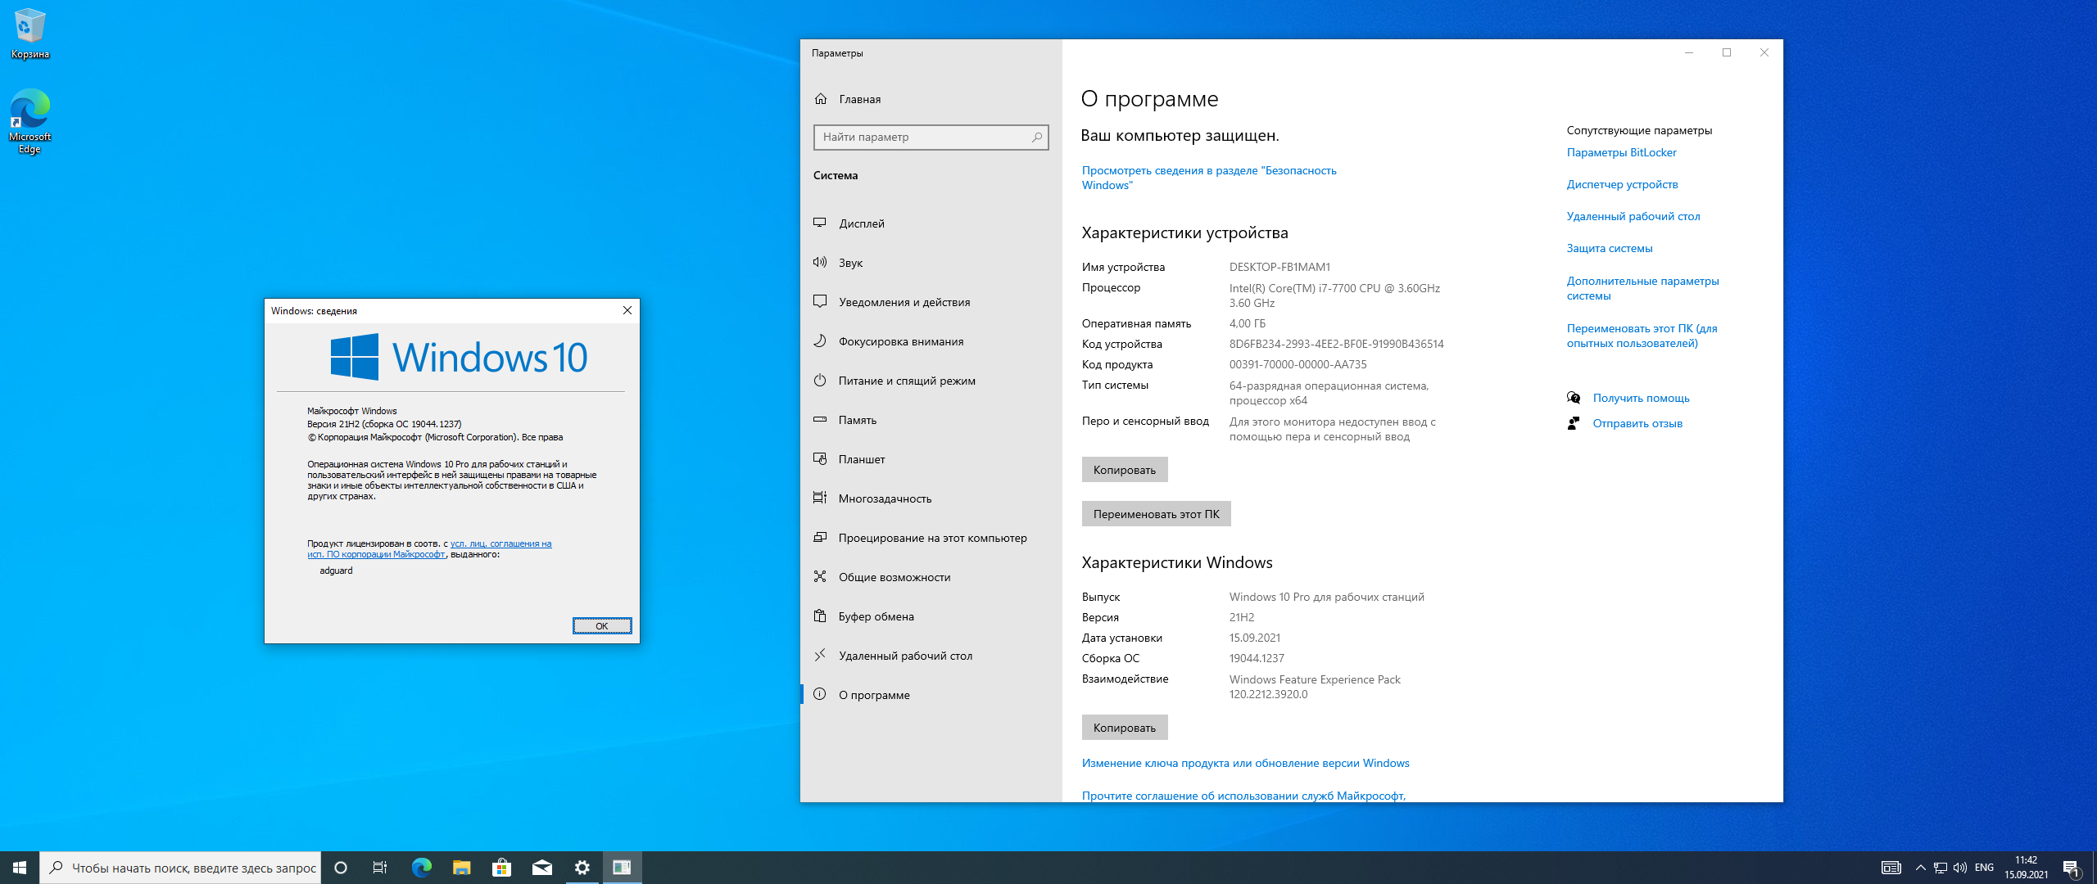Open 'Уведомления и действия' page
Screen dimensions: 2097x884
point(931,302)
